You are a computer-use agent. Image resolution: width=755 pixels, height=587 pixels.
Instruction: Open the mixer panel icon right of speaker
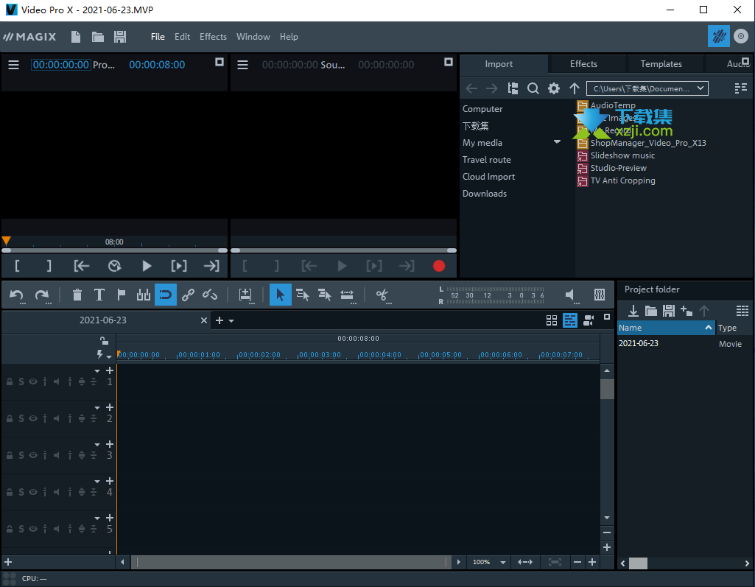click(600, 295)
